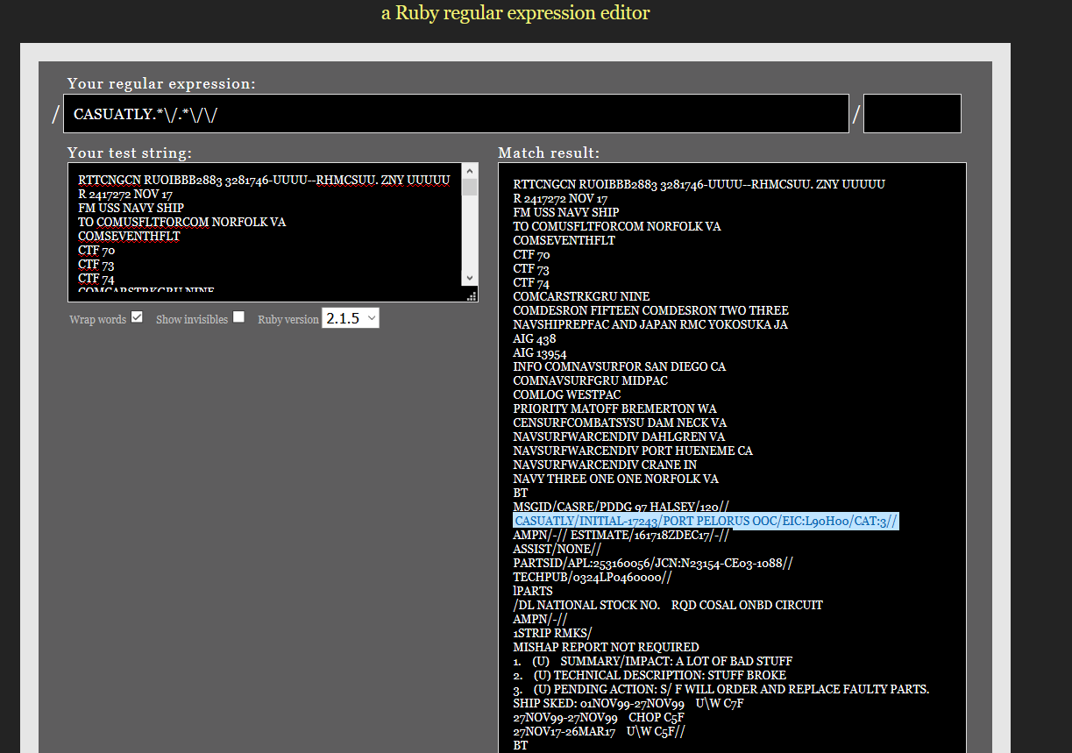The height and width of the screenshot is (753, 1072).
Task: Click 'NAVSURFWARCENDIV CRANE IN' line
Action: pyautogui.click(x=605, y=465)
